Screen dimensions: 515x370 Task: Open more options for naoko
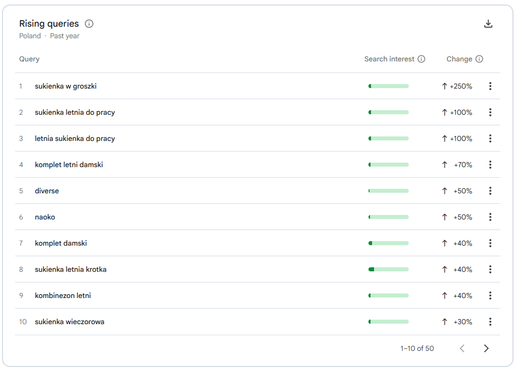click(x=490, y=217)
